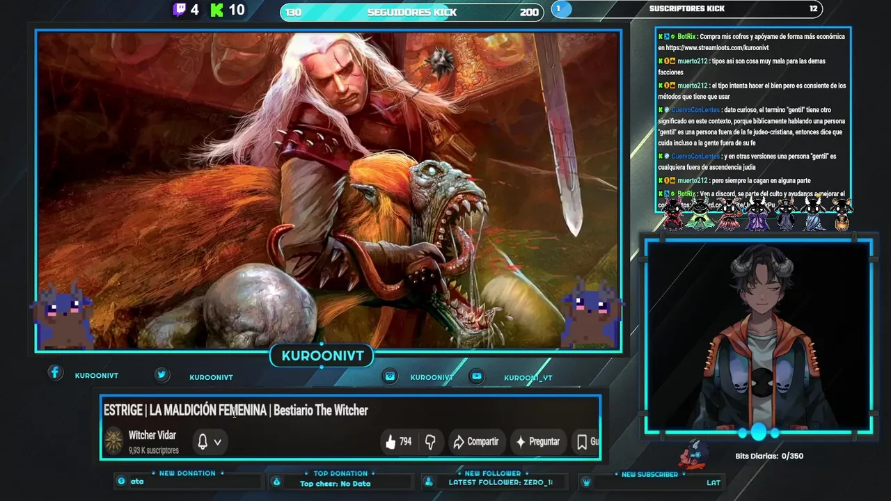The height and width of the screenshot is (501, 891).
Task: Open the Instagram camera icon
Action: coord(390,376)
